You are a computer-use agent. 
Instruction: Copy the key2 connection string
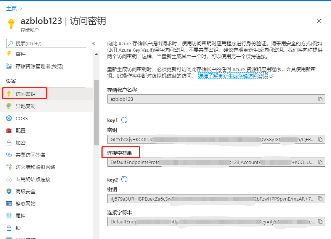(320, 222)
